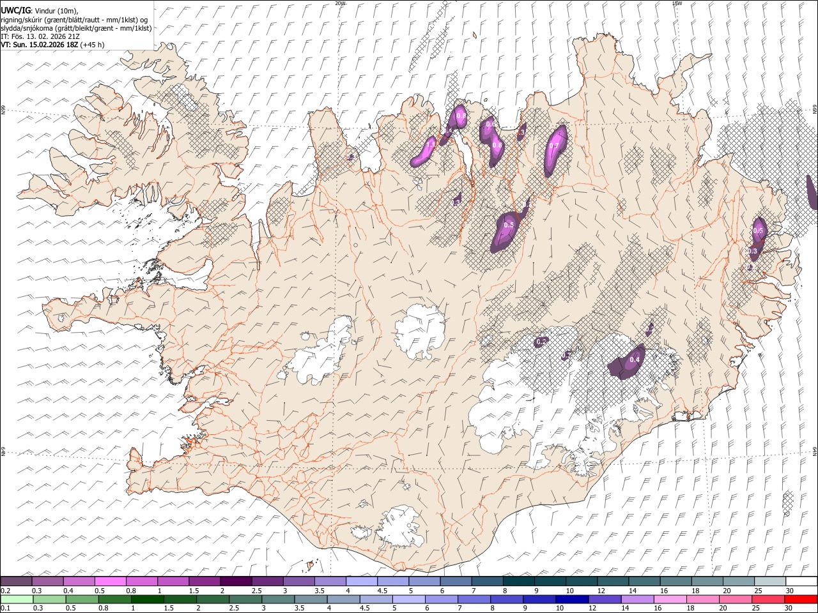This screenshot has height=613, width=818.
Task: Pick the light pink 16 rain legend swatch
Action: 670,599
